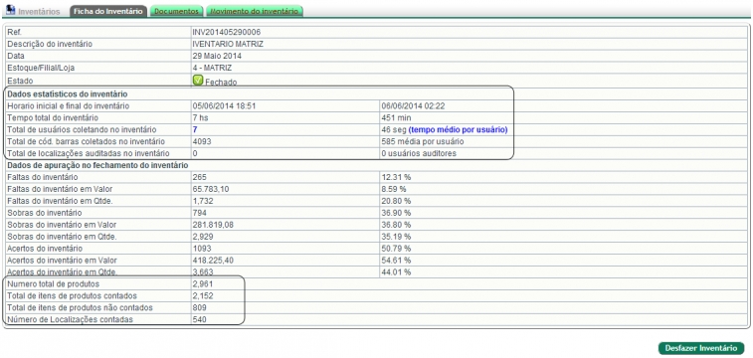
Task: Click the blue users count 7 link
Action: coord(195,129)
